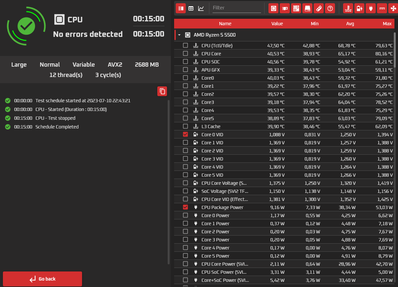The width and height of the screenshot is (398, 287).
Task: Toggle the unknown sensors question-mark filter icon
Action: tap(330, 8)
